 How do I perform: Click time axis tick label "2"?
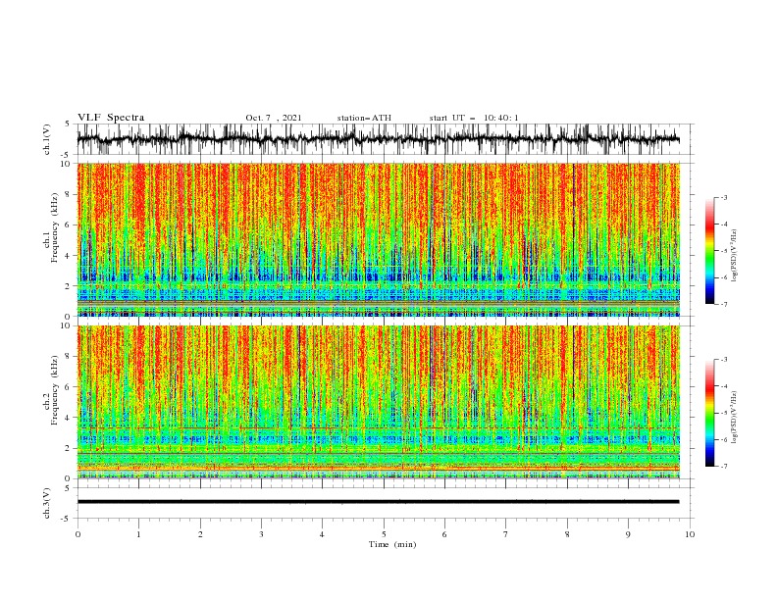[x=200, y=534]
